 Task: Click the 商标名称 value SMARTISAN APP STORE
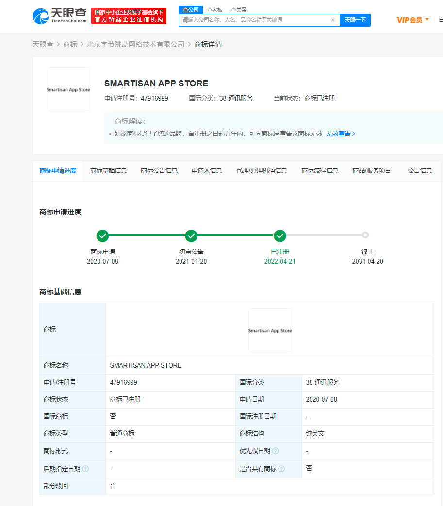point(146,365)
